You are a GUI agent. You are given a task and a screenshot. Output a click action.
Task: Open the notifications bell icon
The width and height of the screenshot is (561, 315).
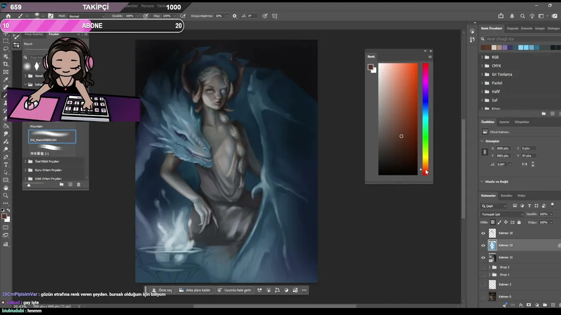(512, 16)
